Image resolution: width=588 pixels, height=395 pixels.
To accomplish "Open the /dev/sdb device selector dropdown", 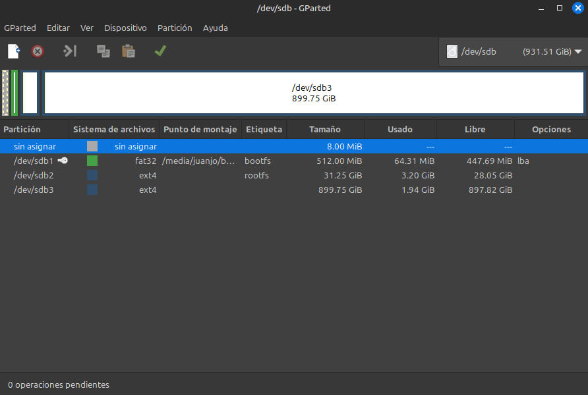I will pos(514,51).
